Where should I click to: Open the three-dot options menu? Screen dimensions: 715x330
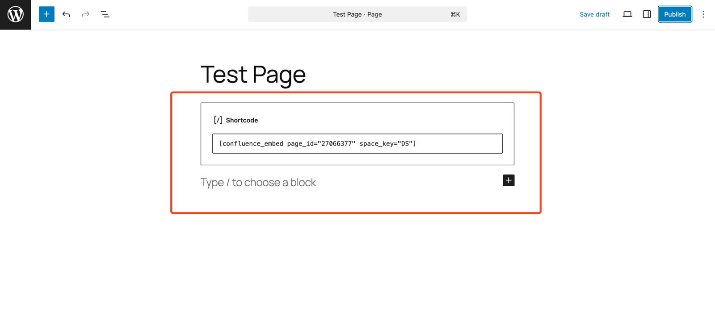(703, 14)
